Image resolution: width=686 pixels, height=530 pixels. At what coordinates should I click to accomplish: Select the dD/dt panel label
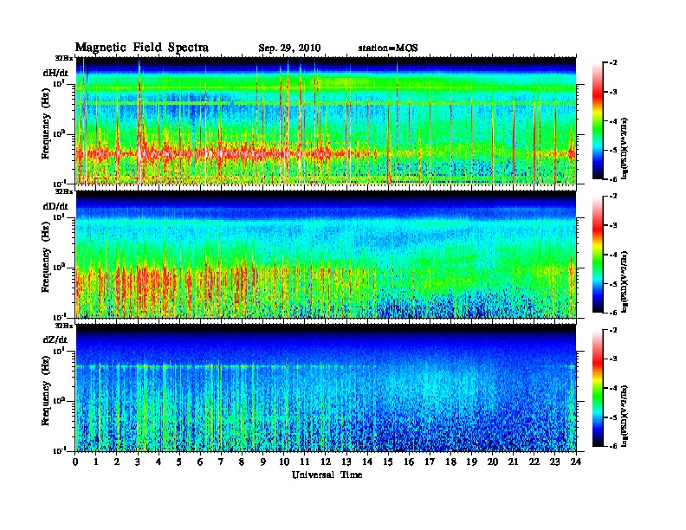pos(55,206)
